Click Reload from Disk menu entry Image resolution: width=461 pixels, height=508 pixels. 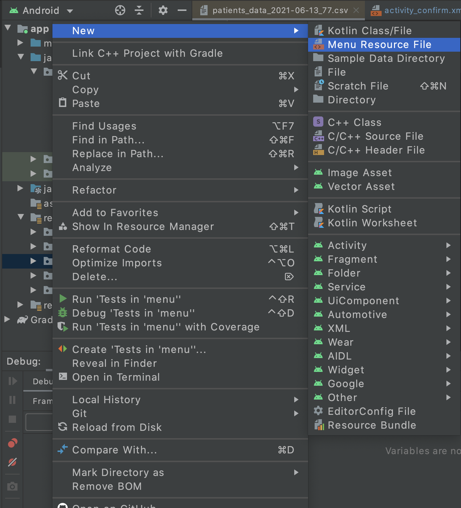(x=117, y=427)
